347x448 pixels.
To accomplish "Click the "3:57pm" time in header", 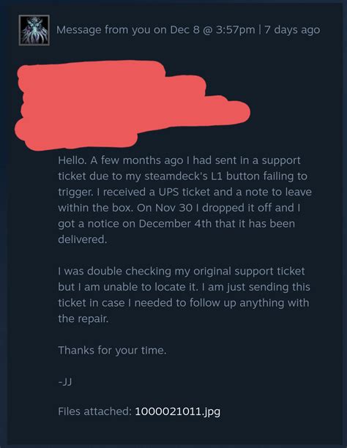I will (x=235, y=30).
